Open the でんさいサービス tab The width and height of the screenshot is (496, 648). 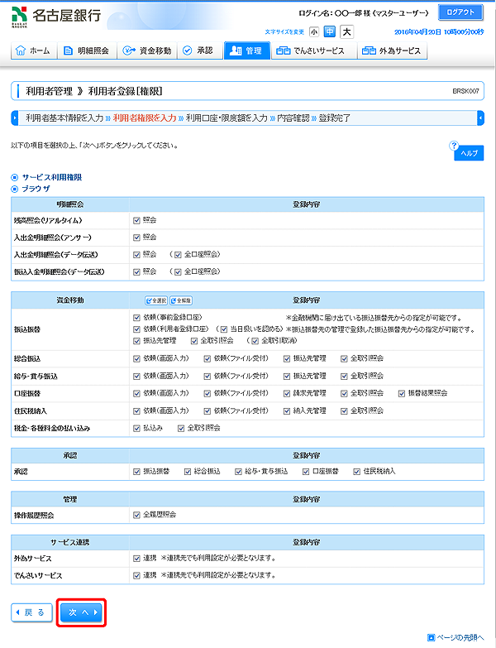coord(314,50)
